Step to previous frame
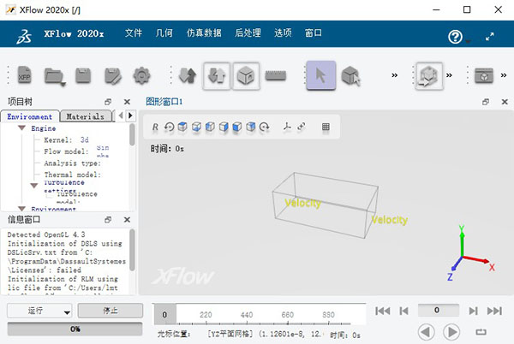514x344 pixels. (403, 311)
